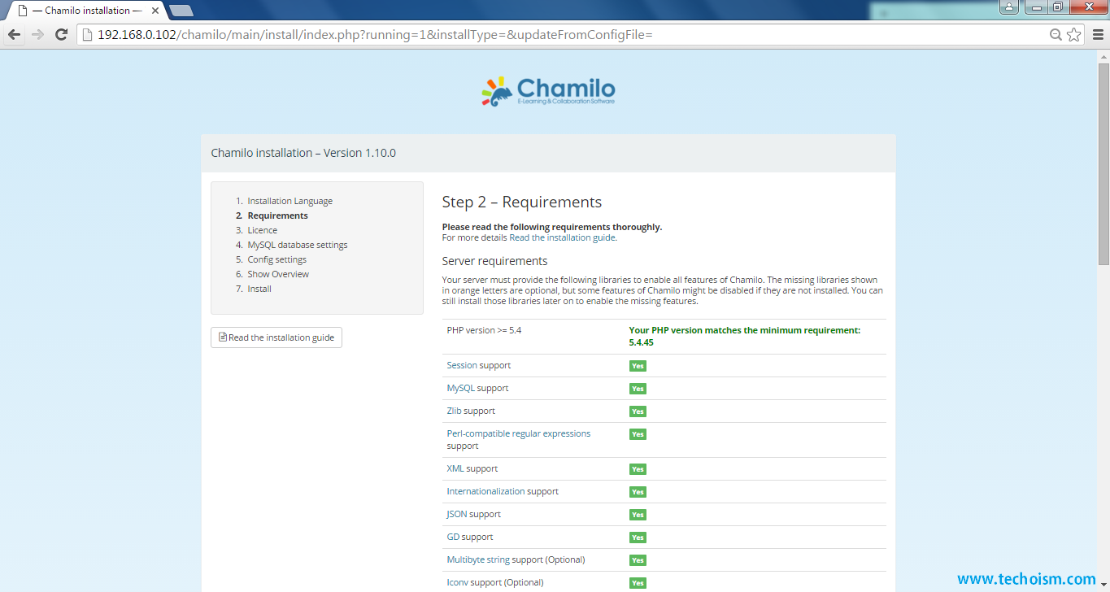
Task: Click 'Chamilo installation – Version 1.10.0' header
Action: click(x=303, y=153)
